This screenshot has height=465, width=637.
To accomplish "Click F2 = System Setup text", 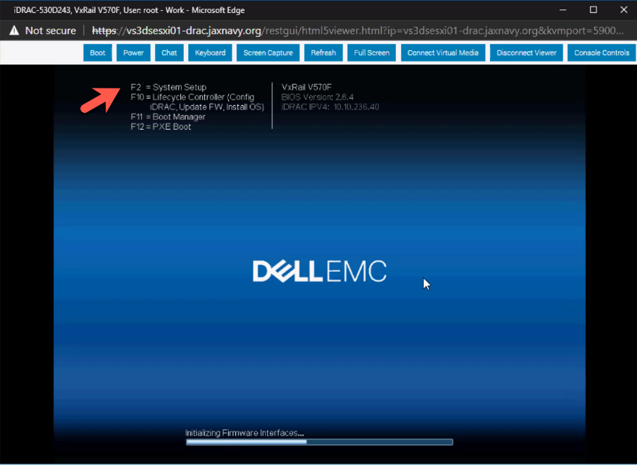I will [x=169, y=87].
